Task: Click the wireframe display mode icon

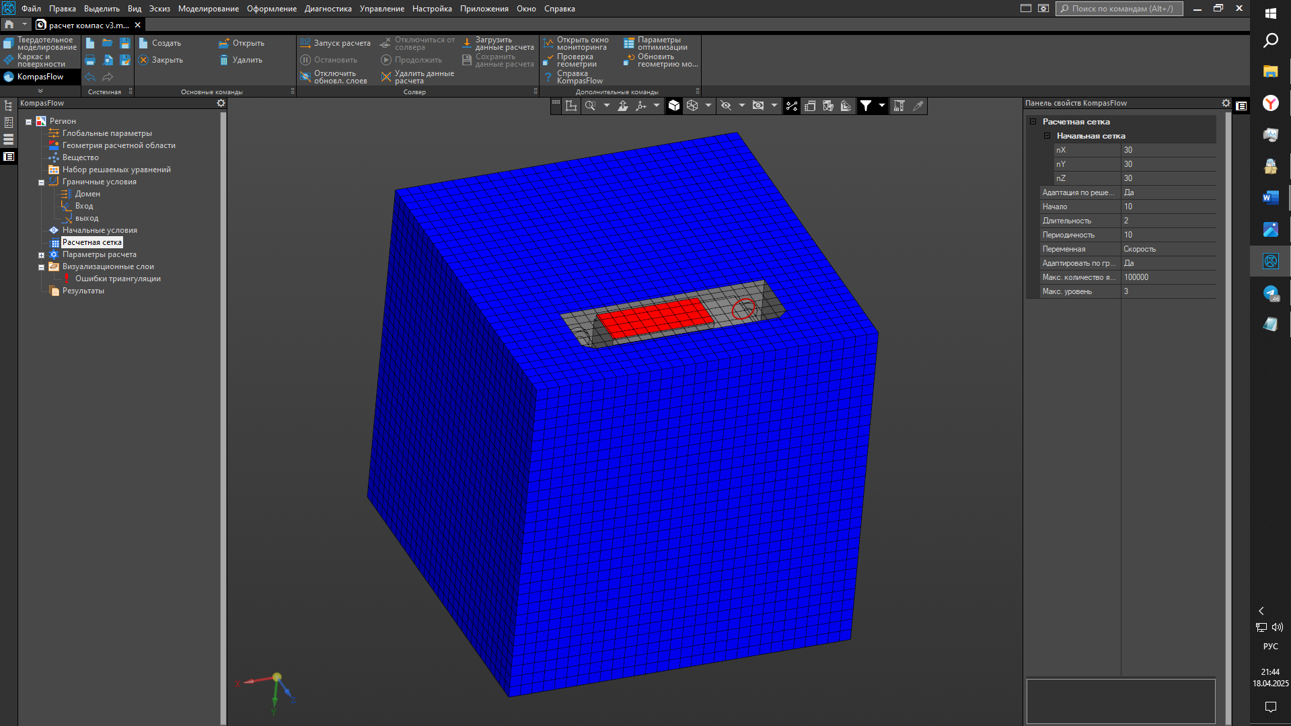Action: click(x=692, y=106)
